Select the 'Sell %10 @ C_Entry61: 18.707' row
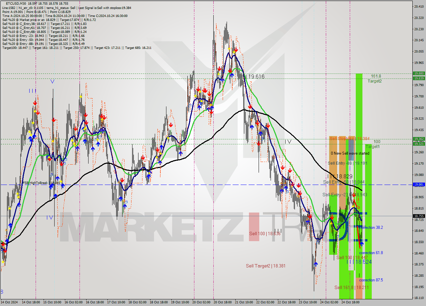This screenshot has height=306, width=426. point(44,28)
